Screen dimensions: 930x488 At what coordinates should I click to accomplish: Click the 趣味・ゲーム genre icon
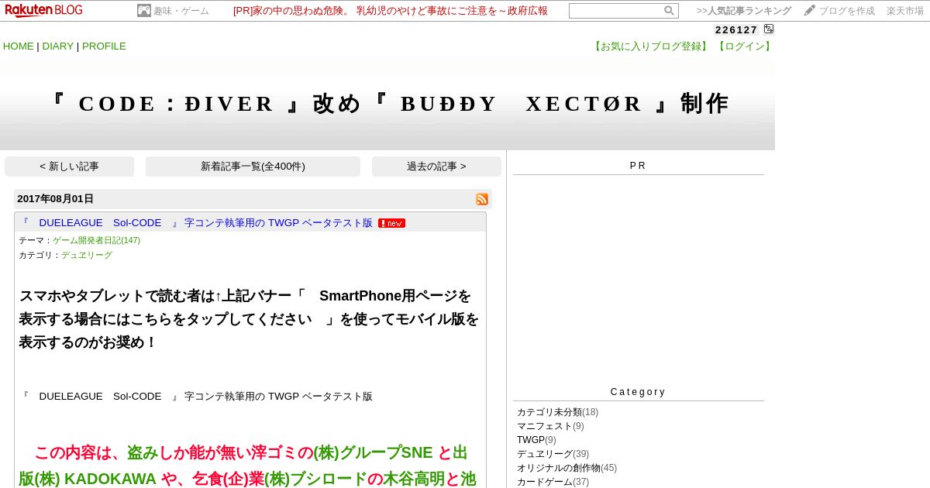coord(144,11)
